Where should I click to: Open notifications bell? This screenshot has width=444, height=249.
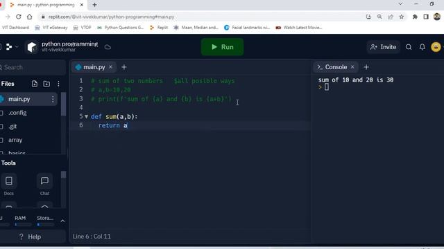[422, 47]
